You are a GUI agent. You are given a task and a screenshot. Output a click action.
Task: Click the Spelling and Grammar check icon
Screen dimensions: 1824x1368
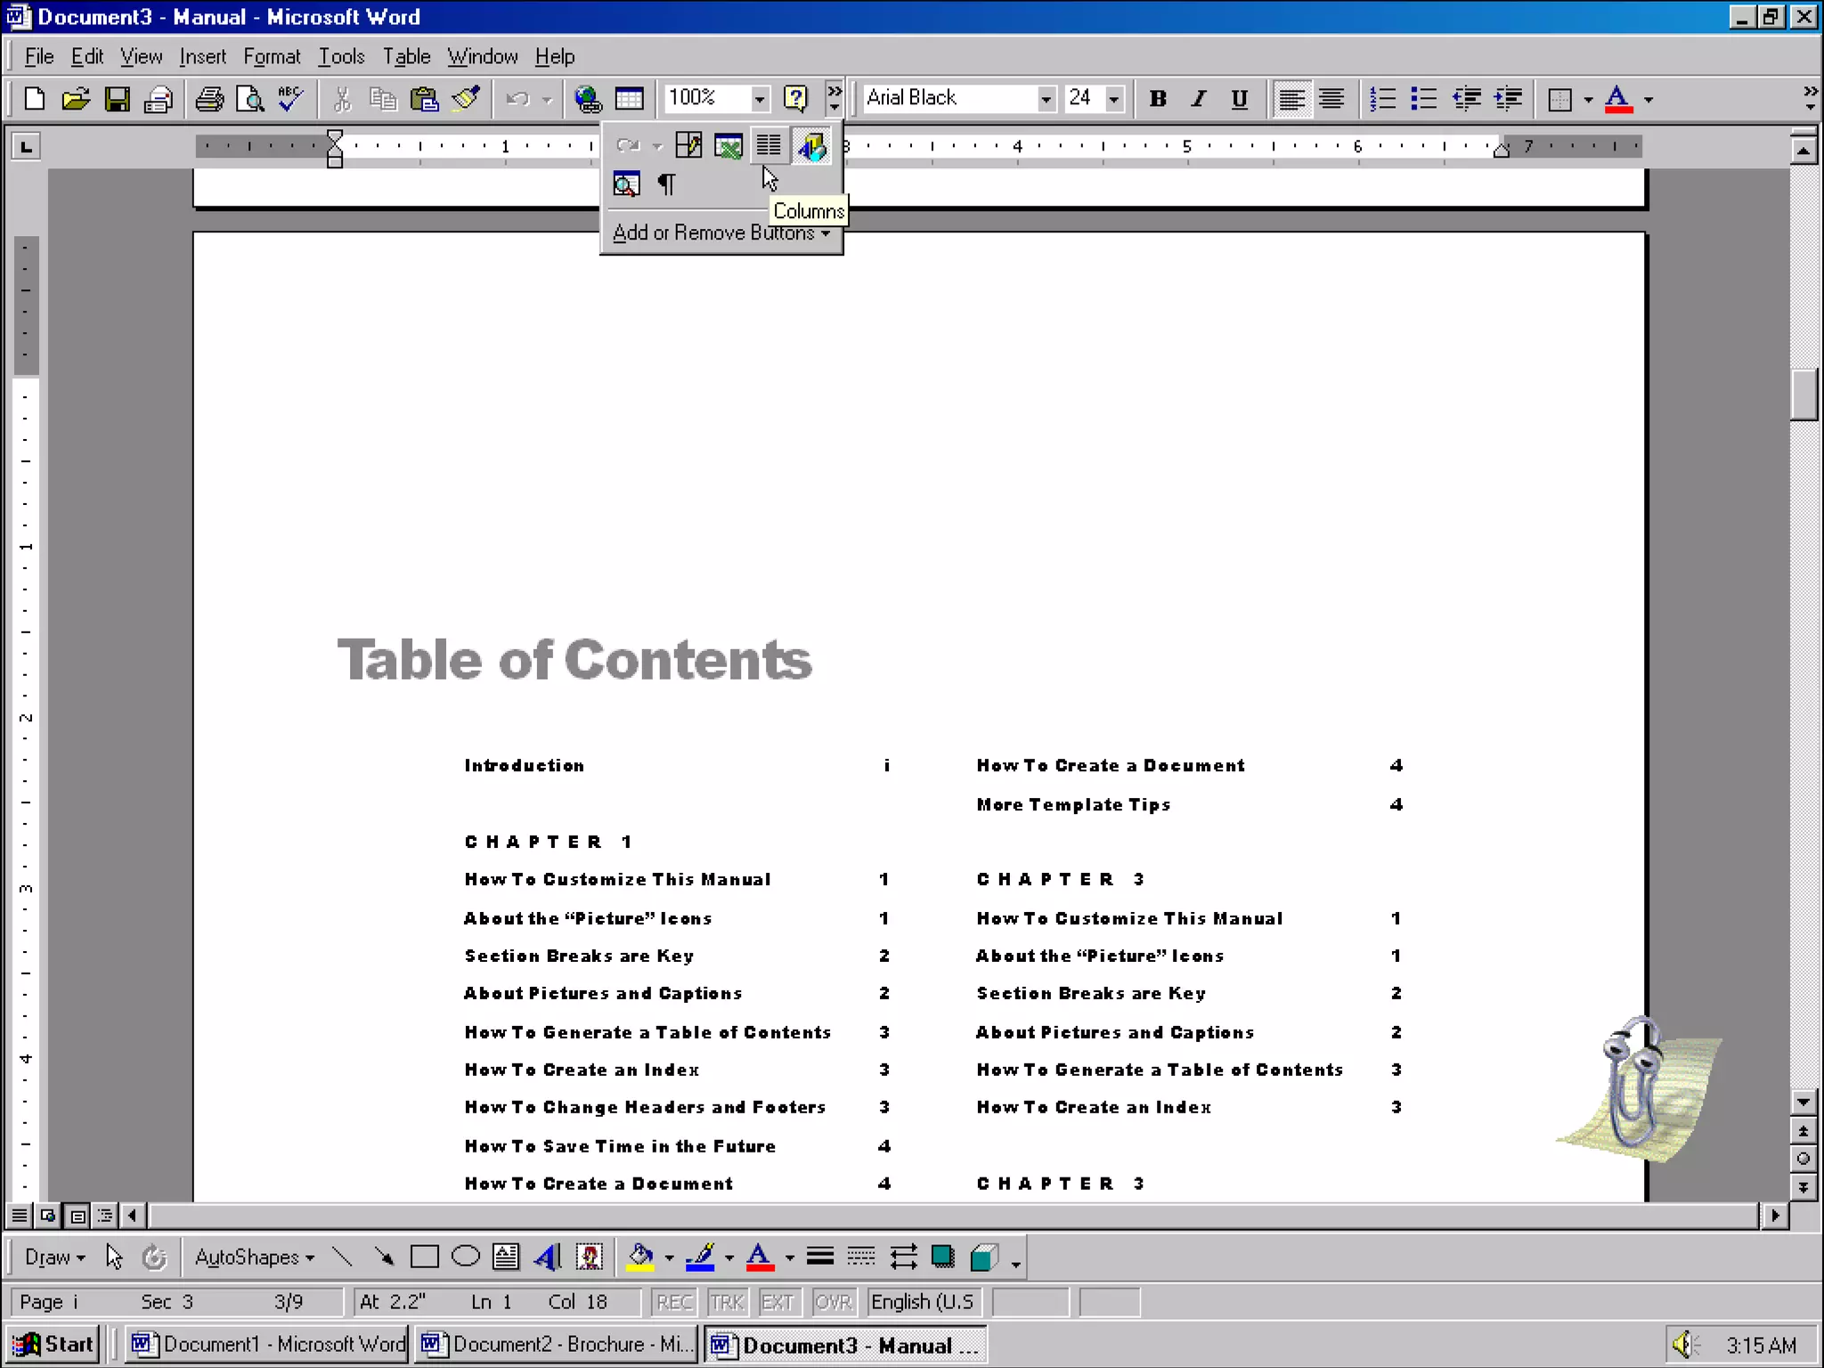tap(290, 99)
